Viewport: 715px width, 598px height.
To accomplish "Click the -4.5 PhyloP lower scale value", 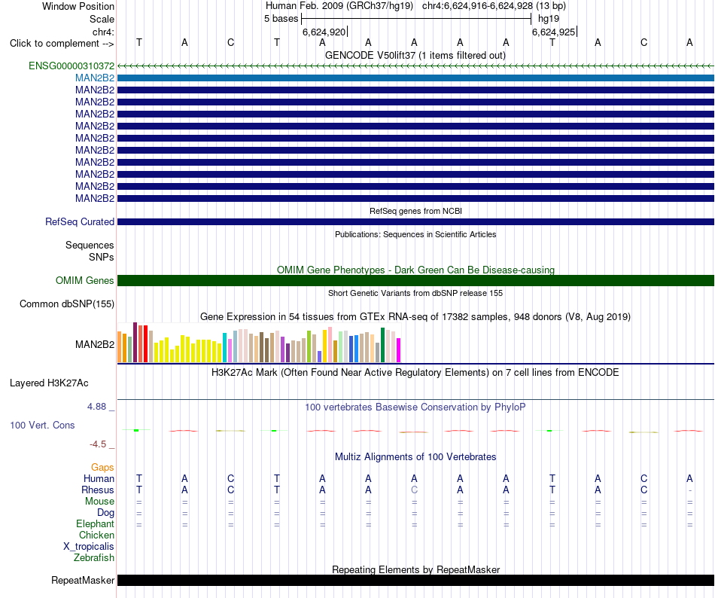I will click(98, 444).
